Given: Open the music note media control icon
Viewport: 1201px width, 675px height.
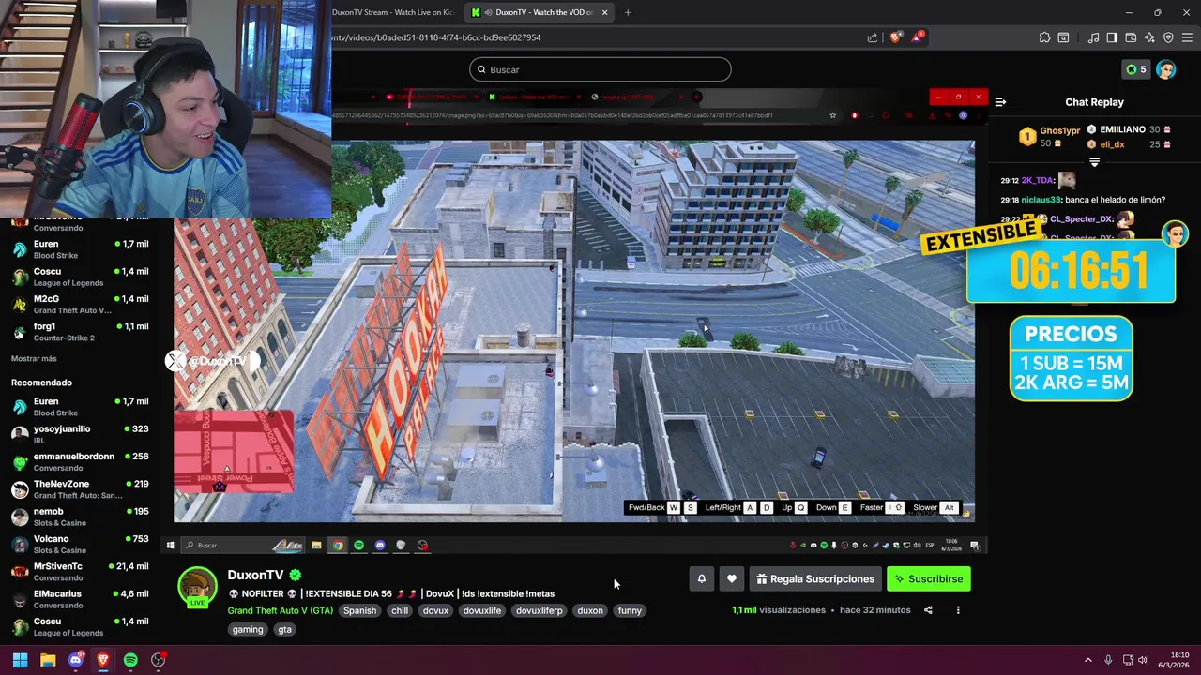Looking at the screenshot, I should click(x=1093, y=37).
